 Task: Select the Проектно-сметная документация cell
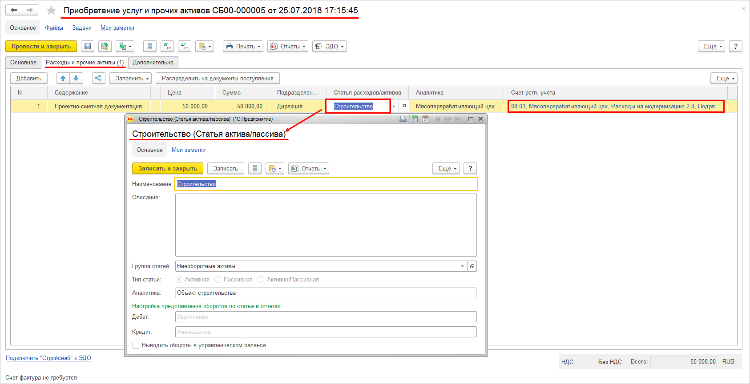pyautogui.click(x=99, y=106)
